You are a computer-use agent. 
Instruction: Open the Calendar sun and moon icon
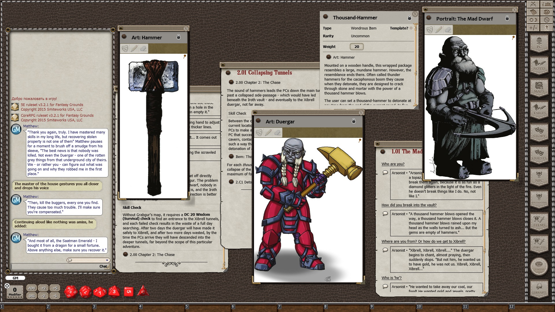[x=533, y=20]
